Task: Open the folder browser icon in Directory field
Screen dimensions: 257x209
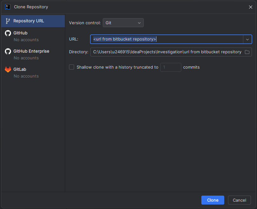Action: click(247, 52)
